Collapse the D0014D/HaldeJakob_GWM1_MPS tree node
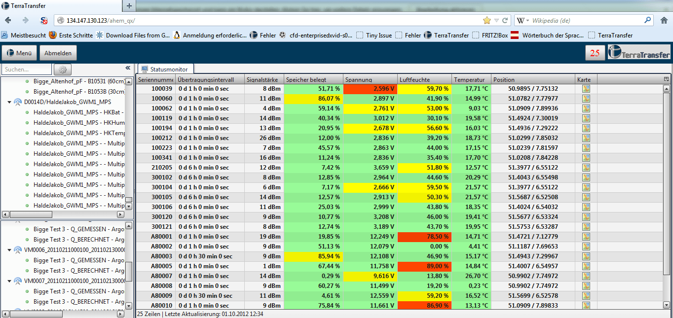Viewport: 673px width, 318px height. (9, 102)
